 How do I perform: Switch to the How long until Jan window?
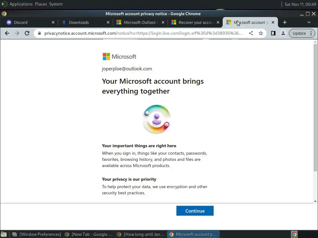(x=141, y=234)
